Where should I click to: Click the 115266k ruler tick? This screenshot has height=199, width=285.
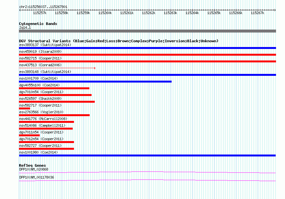(236, 13)
